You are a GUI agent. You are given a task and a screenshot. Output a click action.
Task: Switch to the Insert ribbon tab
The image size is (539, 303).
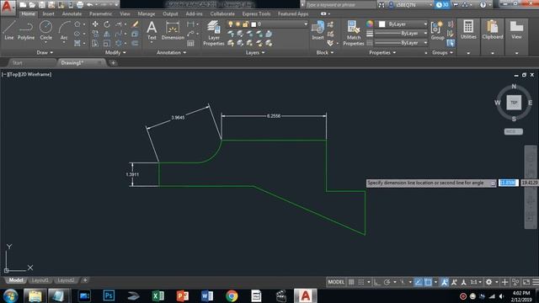coord(49,13)
